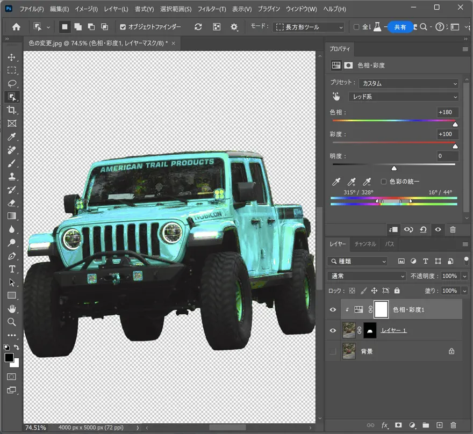This screenshot has height=434, width=473.
Task: Select the Brush tool
Action: pyautogui.click(x=12, y=163)
